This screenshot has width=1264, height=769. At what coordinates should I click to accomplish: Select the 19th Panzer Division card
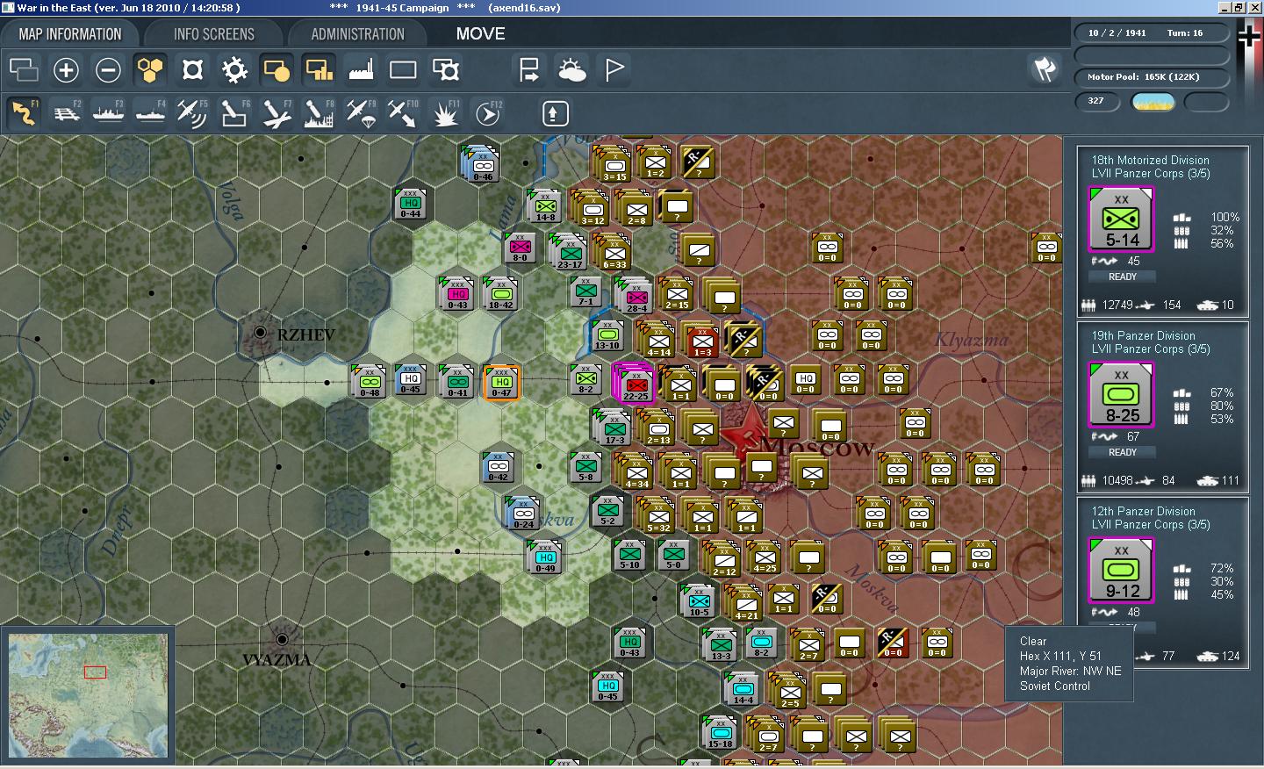(1163, 406)
